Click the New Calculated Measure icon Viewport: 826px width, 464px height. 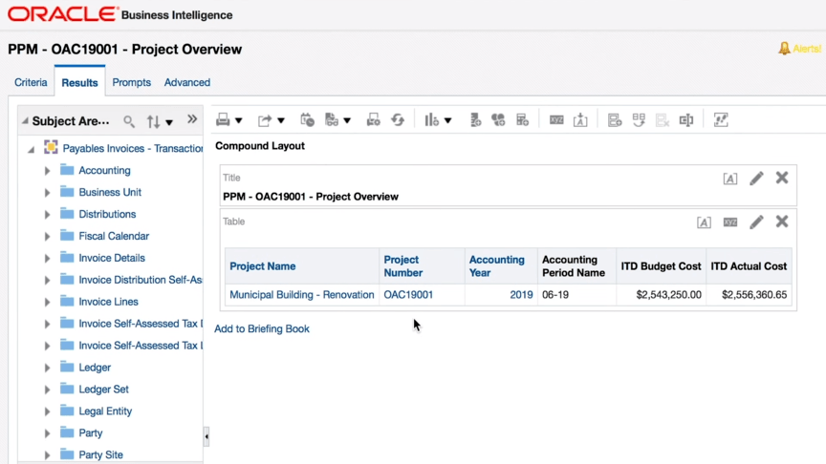point(523,120)
